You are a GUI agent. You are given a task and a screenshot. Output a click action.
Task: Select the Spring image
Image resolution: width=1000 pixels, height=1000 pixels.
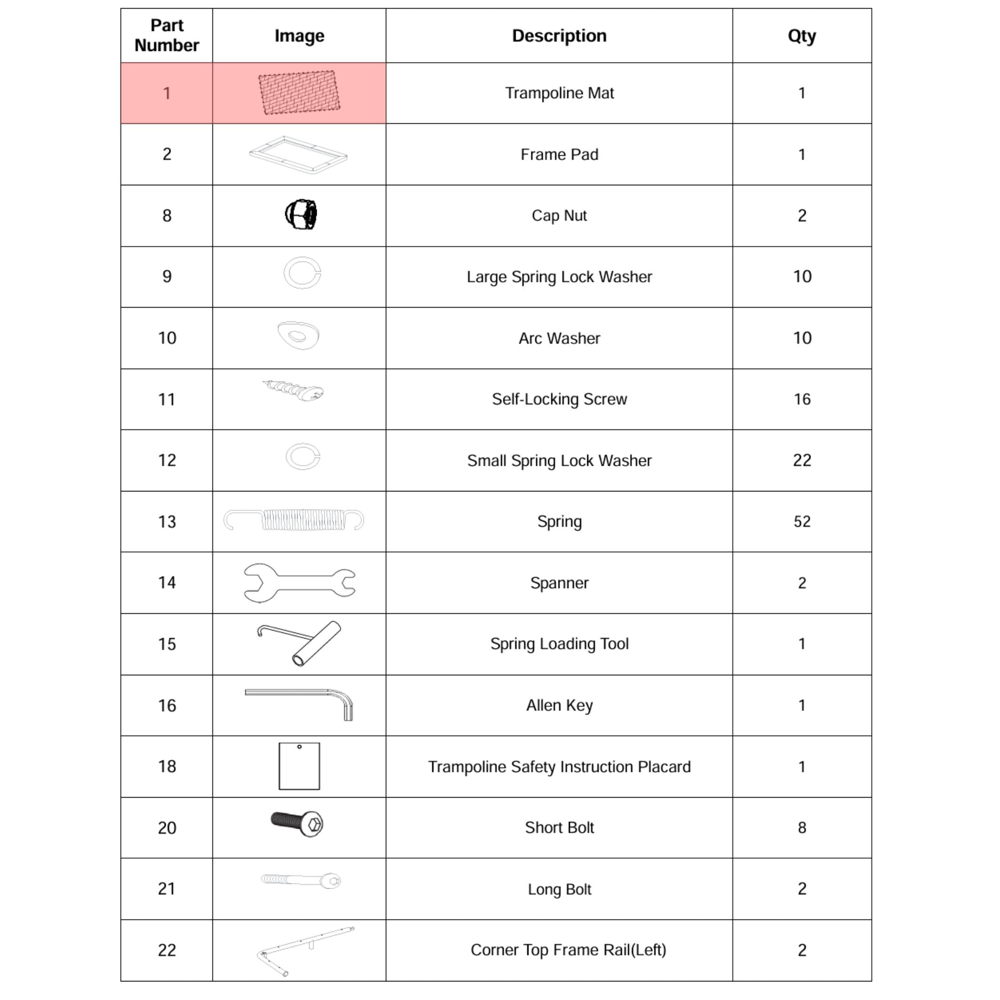tap(293, 520)
